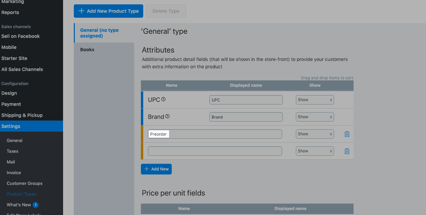Viewport: 426px width, 215px height.
Task: Click Add New Product Type button
Action: pyautogui.click(x=108, y=11)
